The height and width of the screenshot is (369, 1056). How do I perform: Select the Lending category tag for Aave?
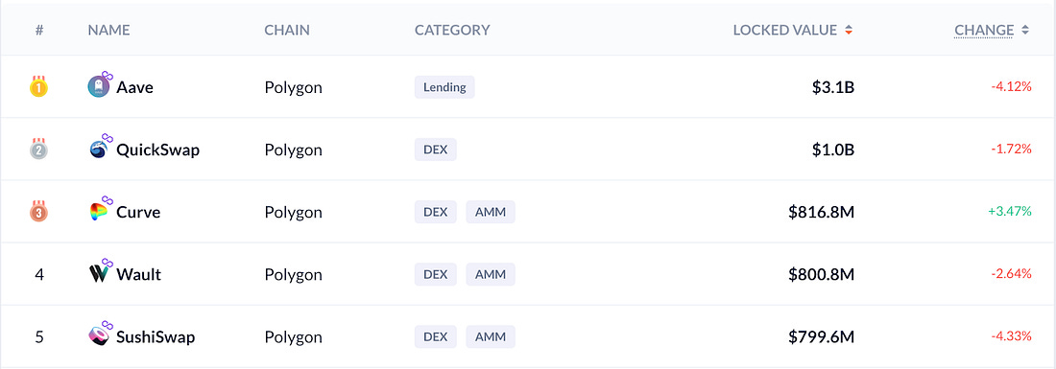tap(444, 86)
